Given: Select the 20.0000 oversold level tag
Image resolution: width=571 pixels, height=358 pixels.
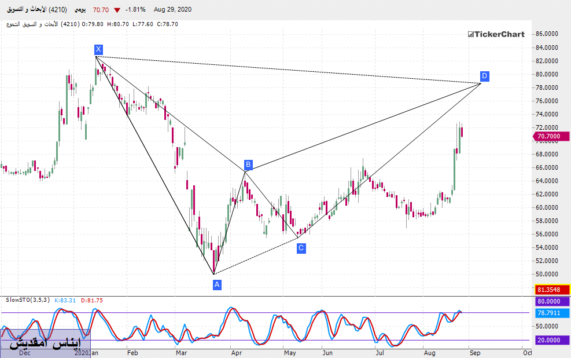Looking at the screenshot, I should (550, 340).
